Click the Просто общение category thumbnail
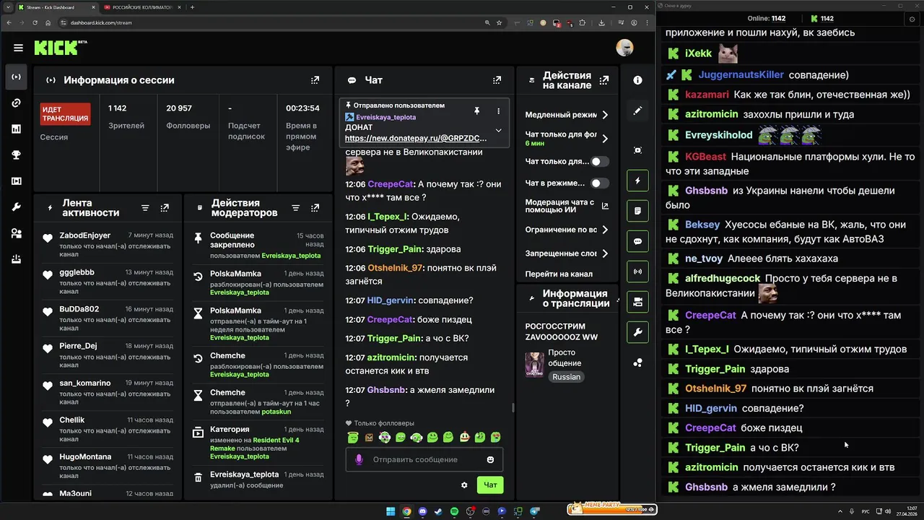This screenshot has width=924, height=520. 534,365
